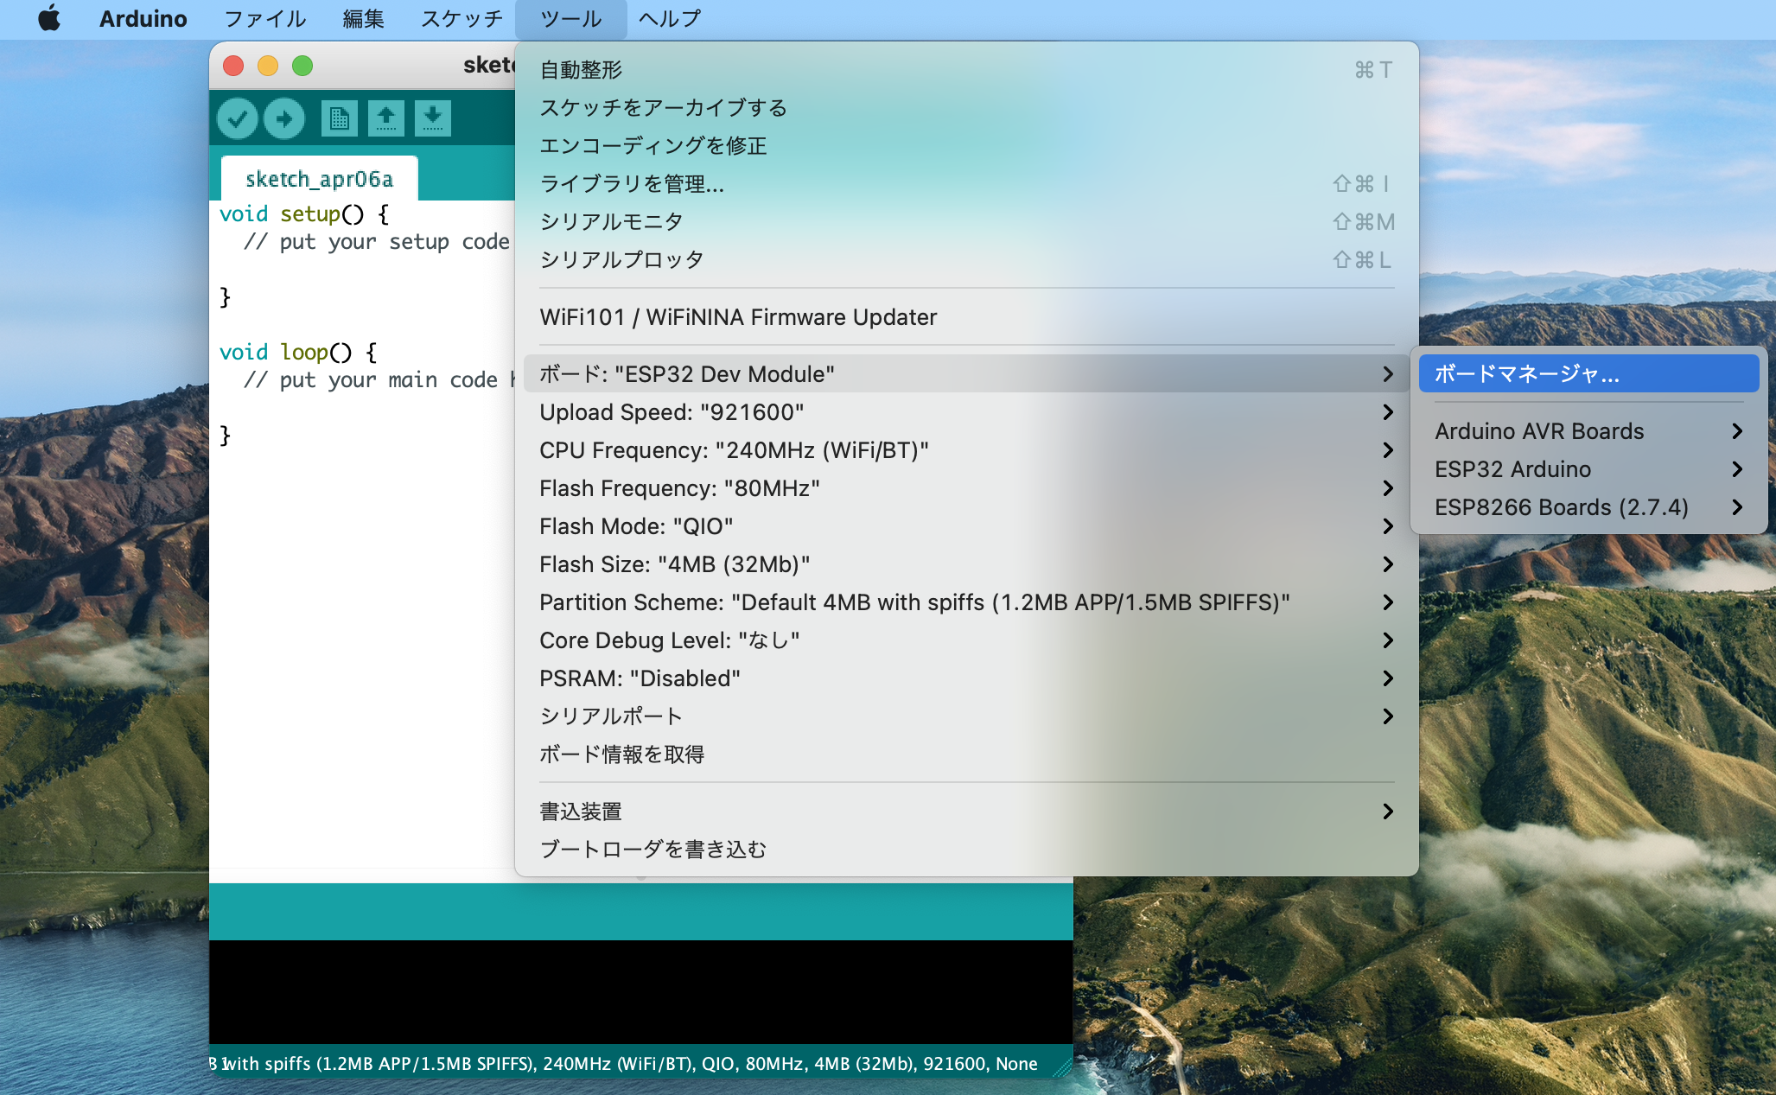Open the Arduino application menu

coord(143,18)
